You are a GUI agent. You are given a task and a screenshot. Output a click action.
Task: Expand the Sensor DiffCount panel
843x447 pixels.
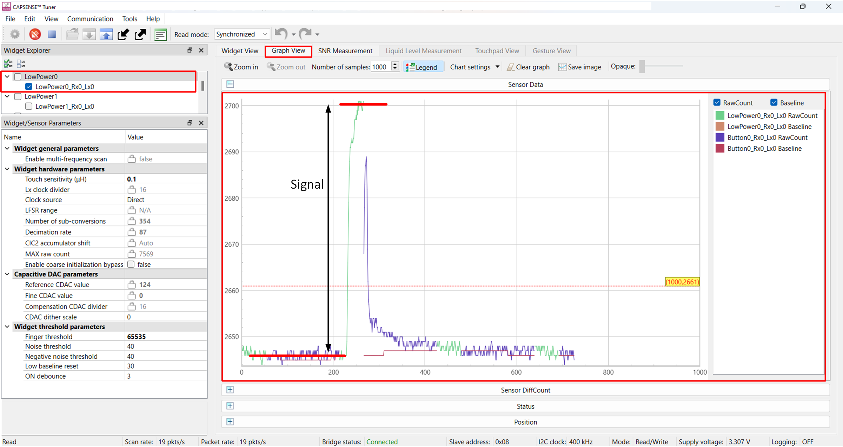click(x=231, y=390)
